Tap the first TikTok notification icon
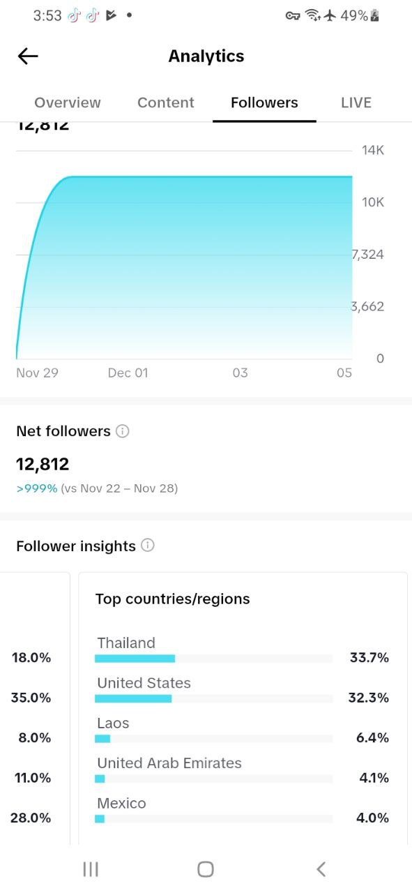 pos(75,15)
